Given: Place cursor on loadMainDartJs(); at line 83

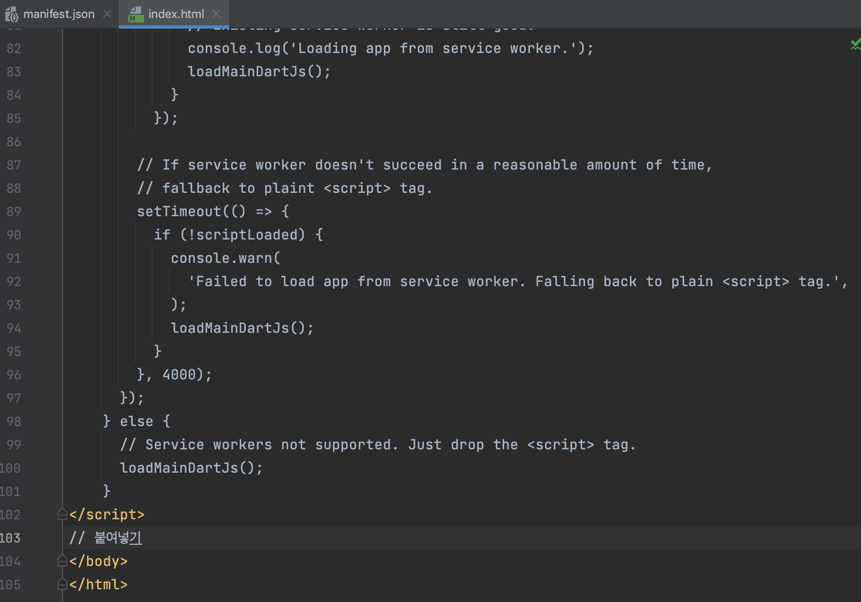Looking at the screenshot, I should click(259, 72).
